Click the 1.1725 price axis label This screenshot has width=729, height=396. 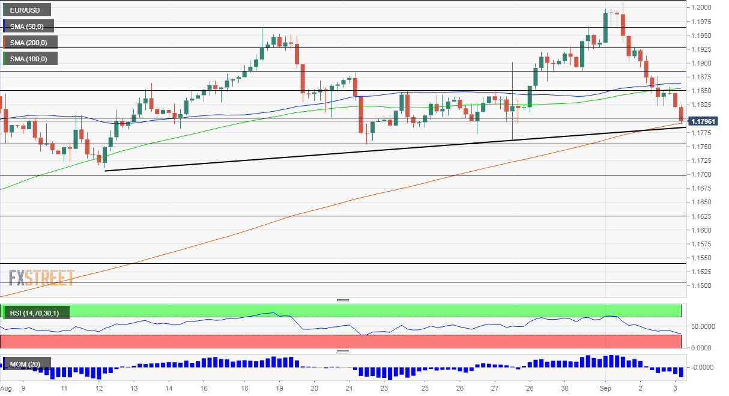(x=701, y=160)
